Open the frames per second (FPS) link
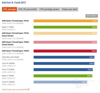The height and width of the screenshot is (93, 100). 17,89
